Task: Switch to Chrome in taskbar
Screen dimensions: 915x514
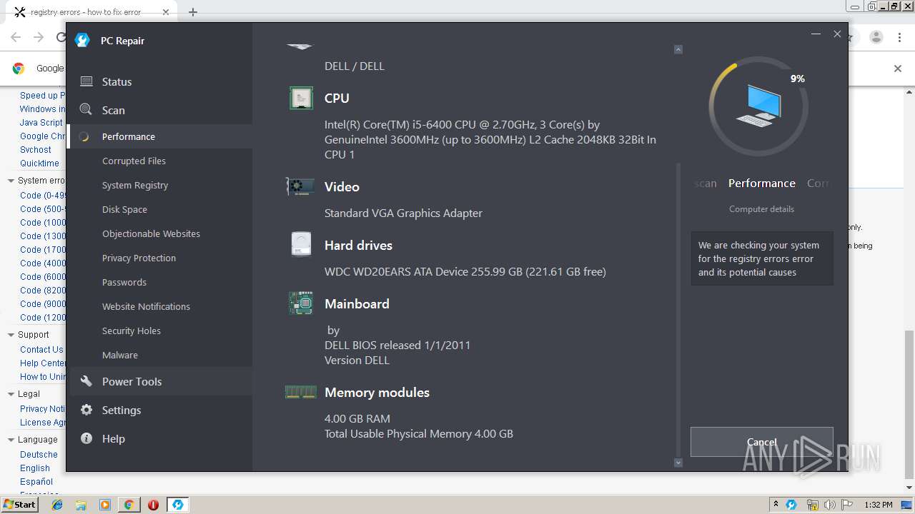Action: click(129, 505)
